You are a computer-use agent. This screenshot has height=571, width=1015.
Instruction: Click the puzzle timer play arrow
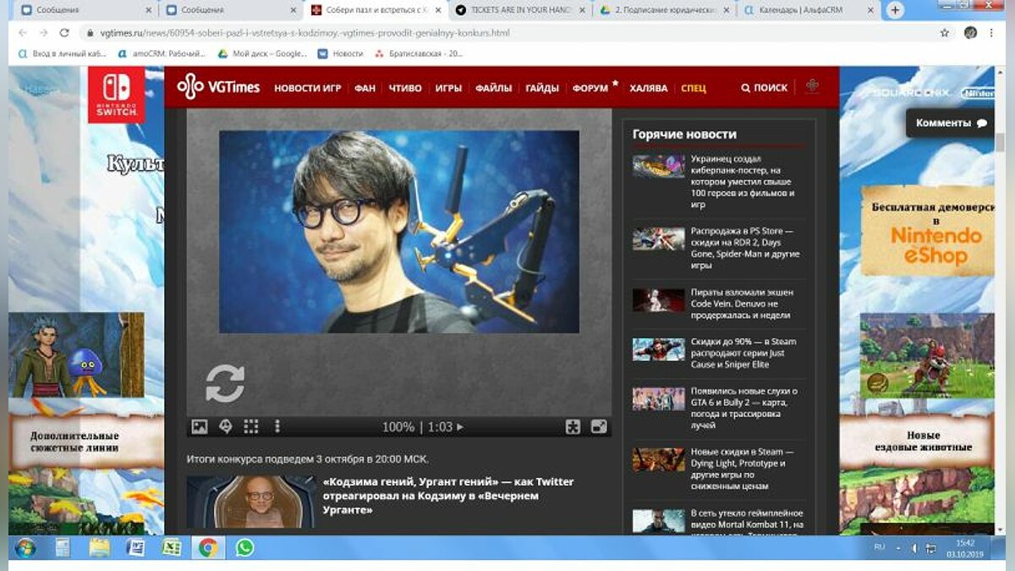click(x=460, y=427)
